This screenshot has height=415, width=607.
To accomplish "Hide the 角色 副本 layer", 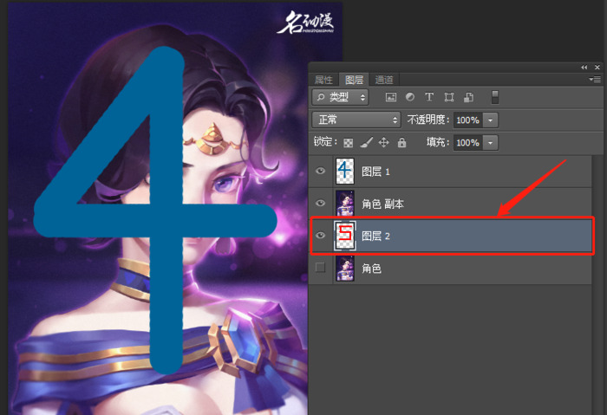I will 321,204.
